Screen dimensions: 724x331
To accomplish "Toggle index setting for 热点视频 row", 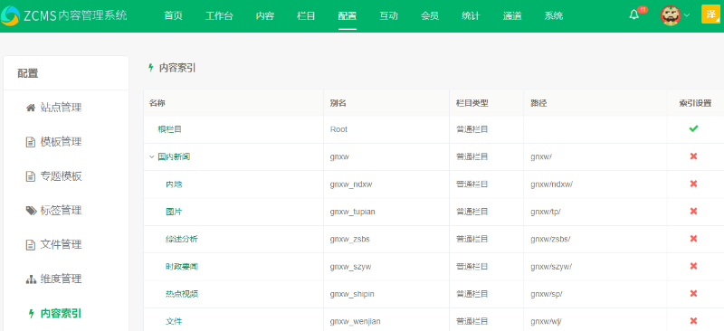I will pos(693,293).
